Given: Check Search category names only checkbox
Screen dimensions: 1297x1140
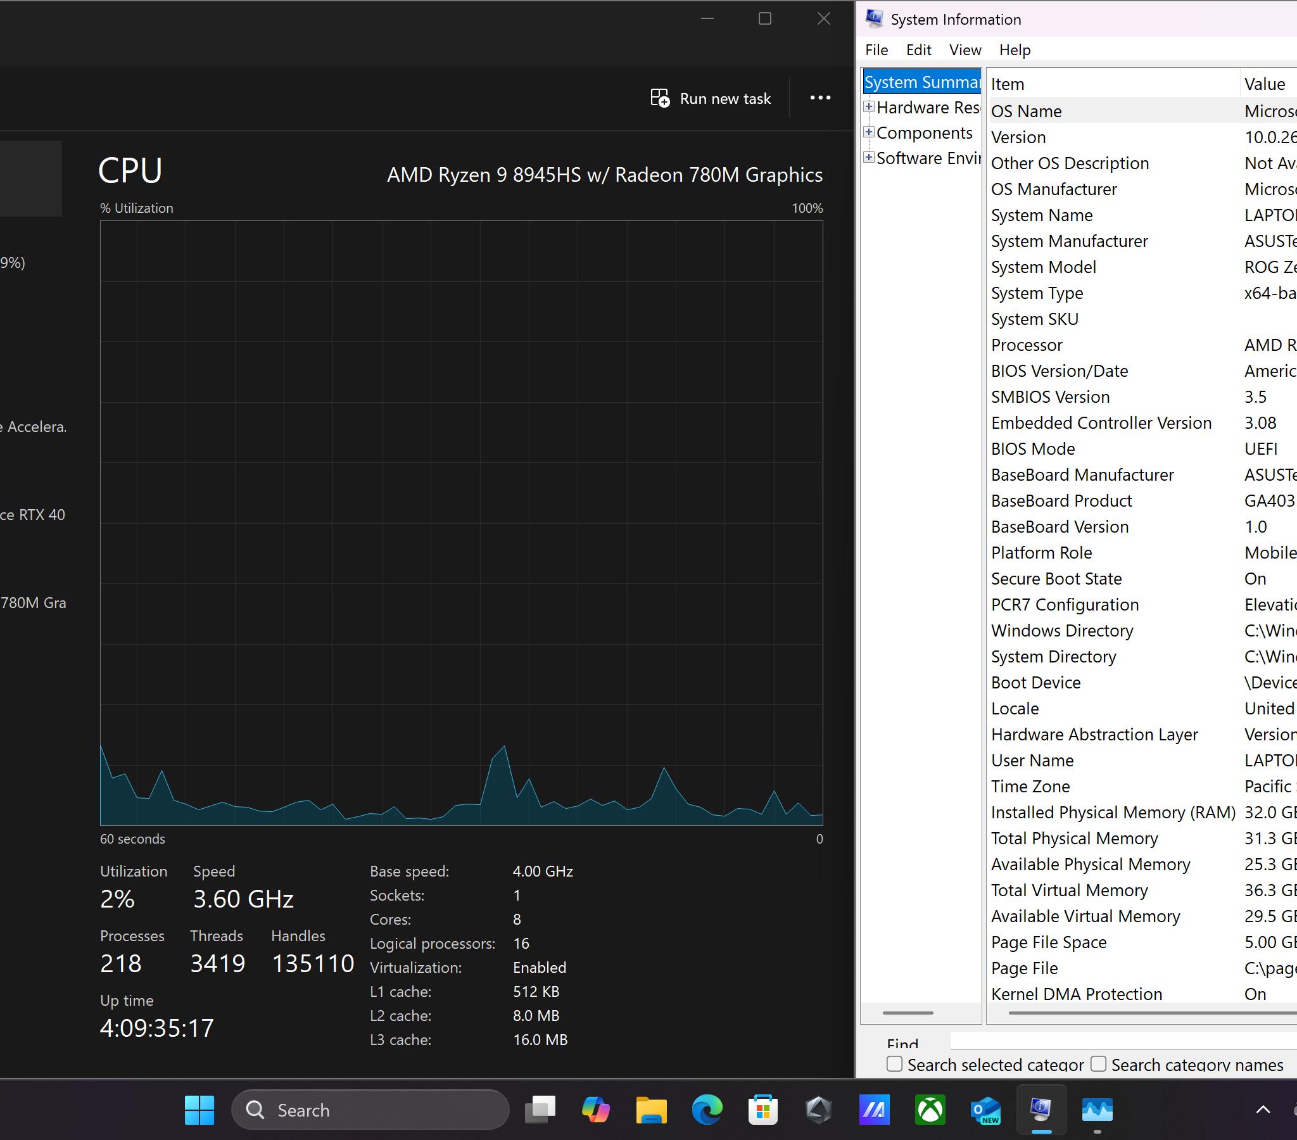Looking at the screenshot, I should [1098, 1064].
